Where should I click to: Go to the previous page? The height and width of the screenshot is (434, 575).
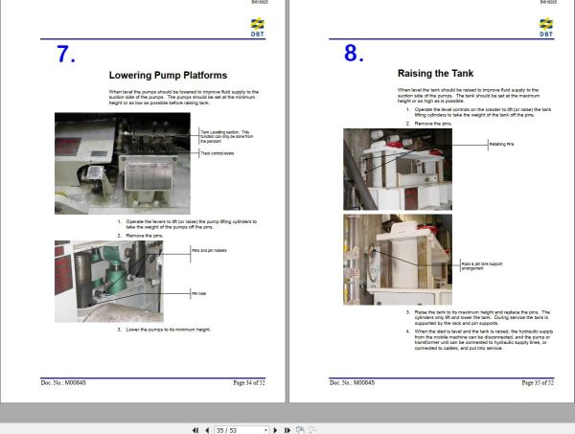coord(207,430)
